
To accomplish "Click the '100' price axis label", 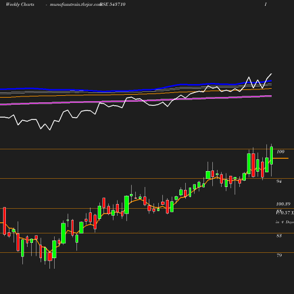I will click(x=280, y=152).
